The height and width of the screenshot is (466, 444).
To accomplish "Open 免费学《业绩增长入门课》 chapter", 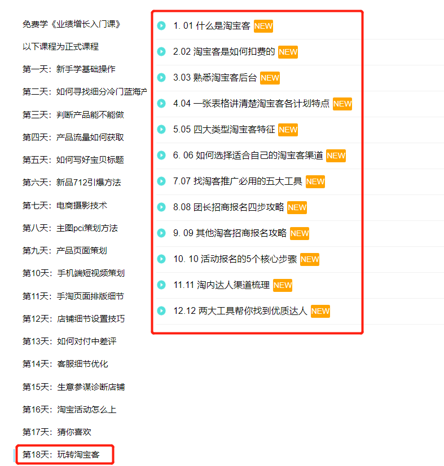I will click(x=72, y=24).
